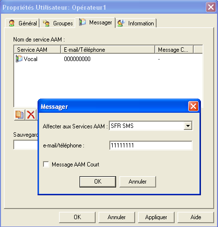This screenshot has height=227, width=218.
Task: Open the Information tab
Action: tap(136, 23)
